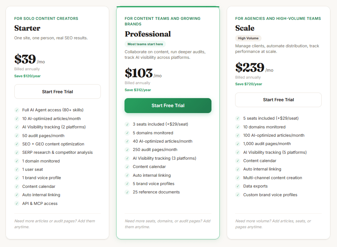Click the $39 per month price
337x247 pixels.
tap(30, 59)
